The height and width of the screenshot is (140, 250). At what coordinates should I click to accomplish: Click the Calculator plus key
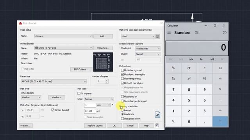click(x=220, y=111)
